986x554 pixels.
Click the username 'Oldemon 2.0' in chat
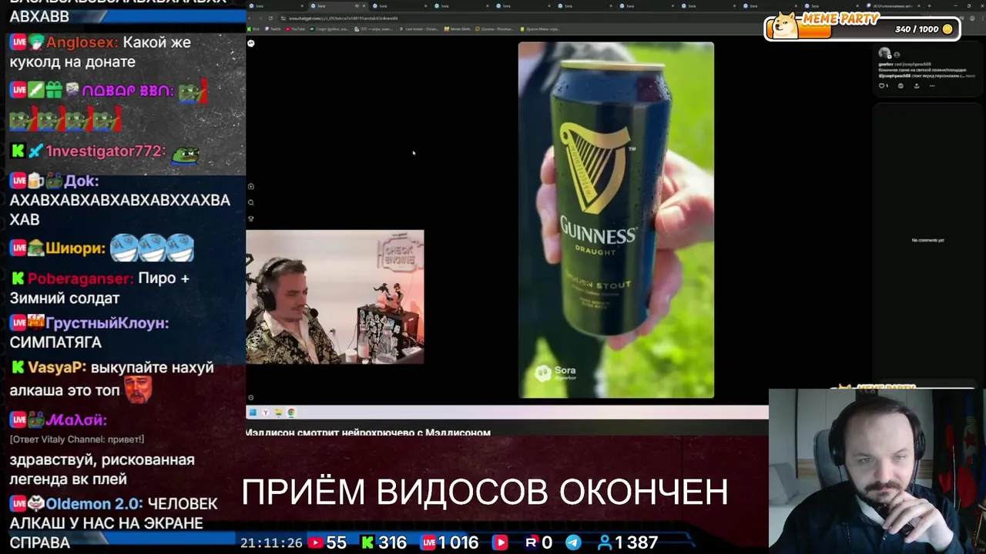click(94, 504)
